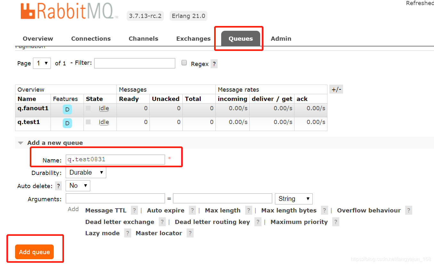This screenshot has width=434, height=265.
Task: Switch to the Connections tab
Action: [91, 39]
